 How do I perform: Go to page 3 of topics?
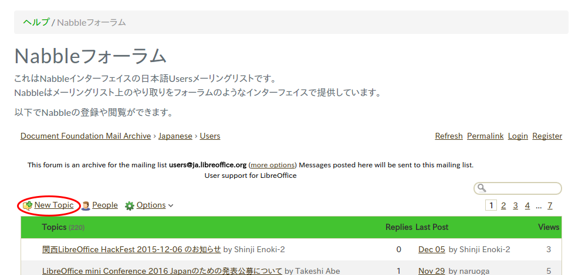tap(515, 206)
